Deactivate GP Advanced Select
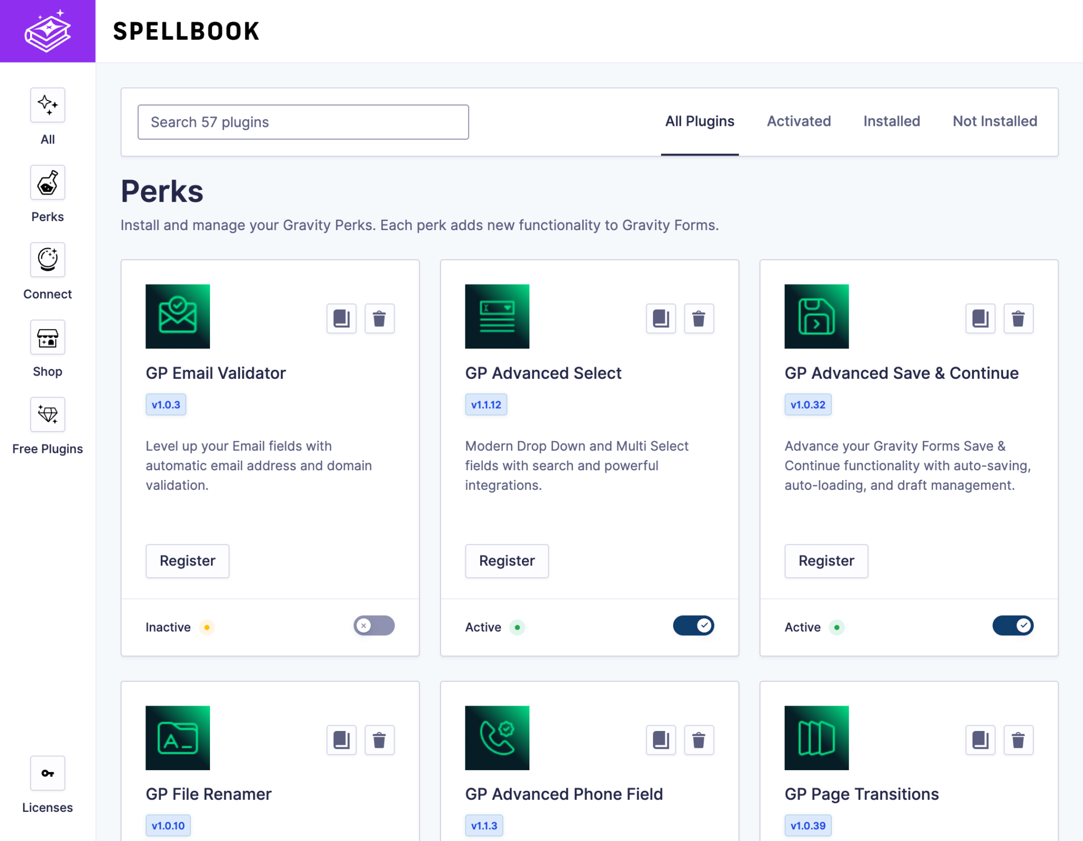Screen dimensions: 1083x841 click(x=693, y=626)
